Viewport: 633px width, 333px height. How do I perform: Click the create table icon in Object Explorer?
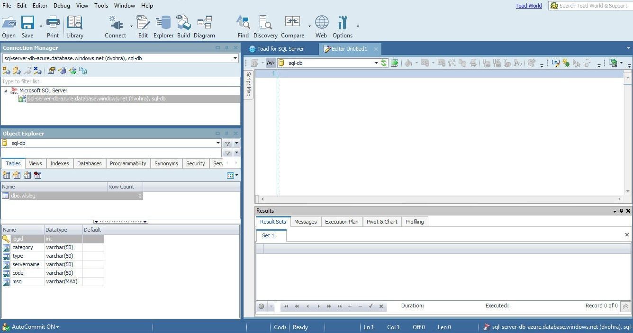coord(6,175)
